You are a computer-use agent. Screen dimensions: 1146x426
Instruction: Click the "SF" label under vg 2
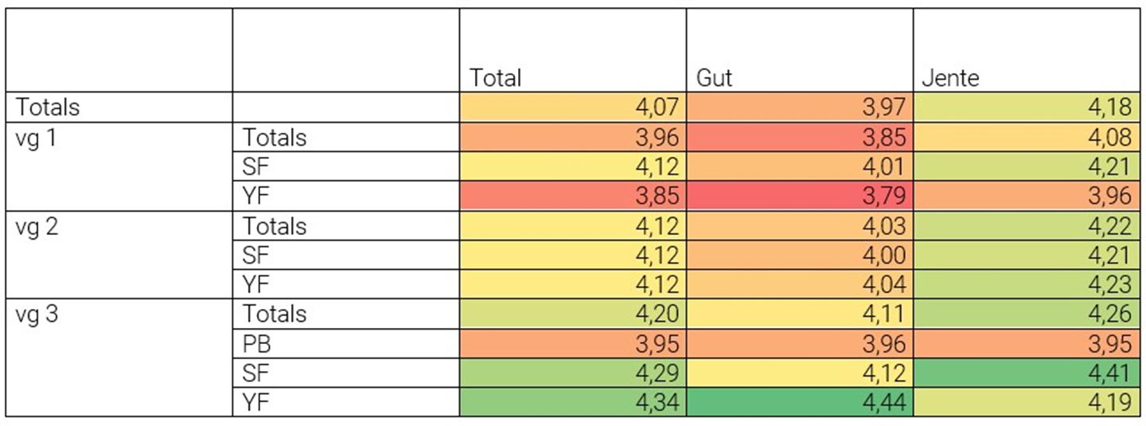pos(257,255)
